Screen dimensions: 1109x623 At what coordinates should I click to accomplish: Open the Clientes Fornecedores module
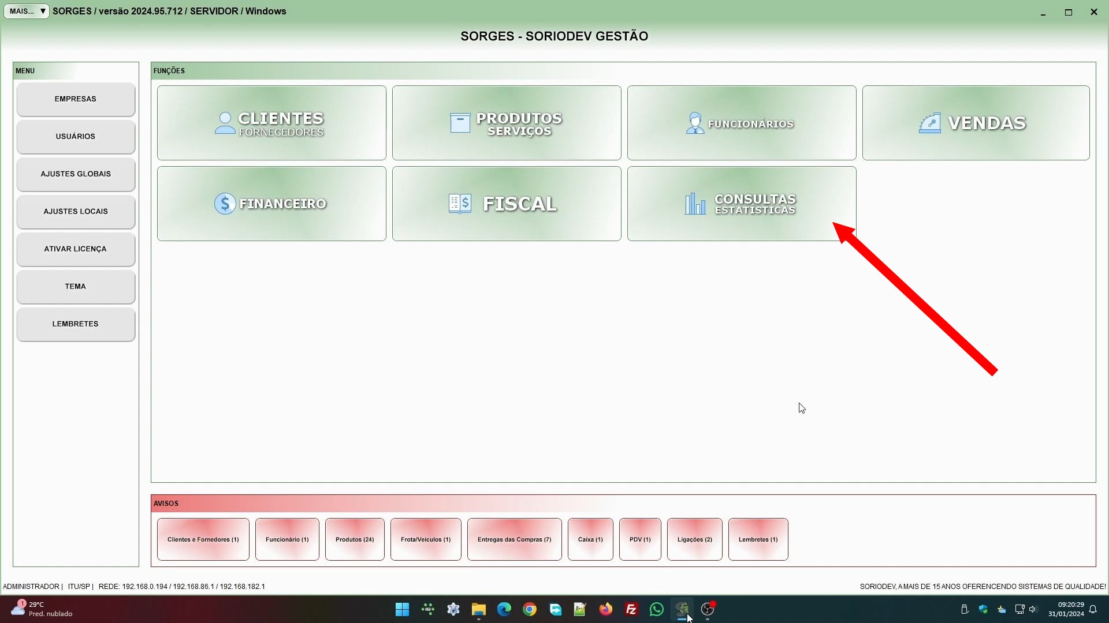point(271,123)
